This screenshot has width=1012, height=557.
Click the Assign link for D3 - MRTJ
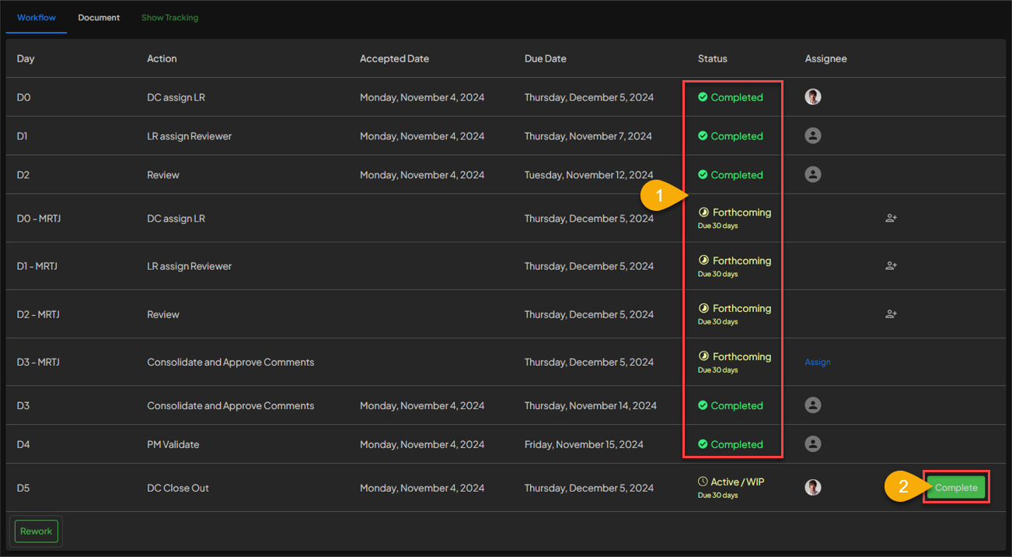pos(818,363)
